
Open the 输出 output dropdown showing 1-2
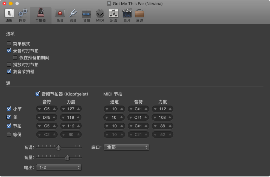59,168
